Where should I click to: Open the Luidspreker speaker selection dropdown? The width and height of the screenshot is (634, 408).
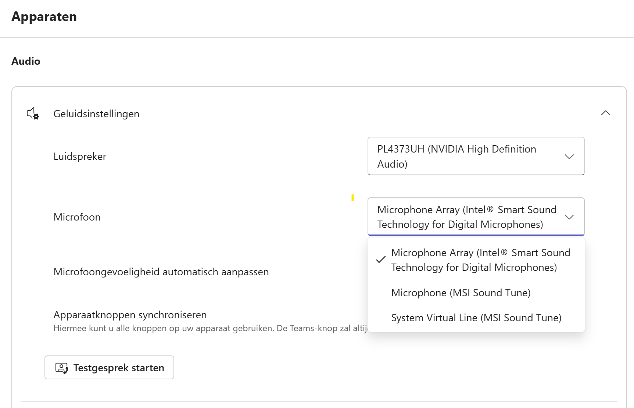[476, 156]
